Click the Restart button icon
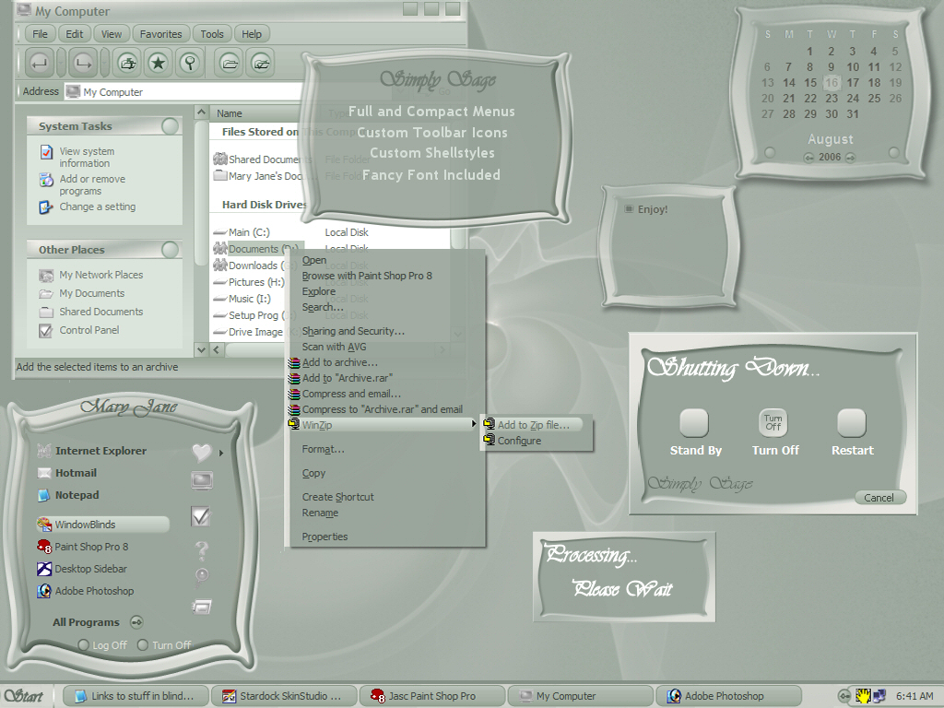Viewport: 944px width, 708px height. click(x=851, y=422)
